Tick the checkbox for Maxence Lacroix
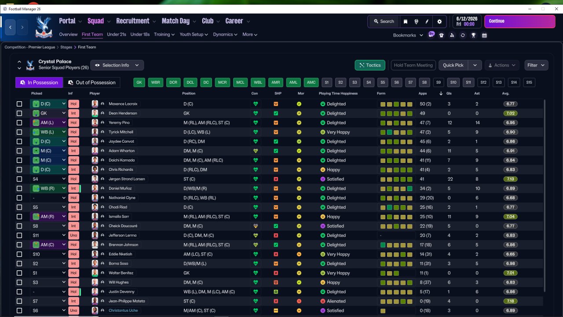This screenshot has width=563, height=317. point(19,104)
